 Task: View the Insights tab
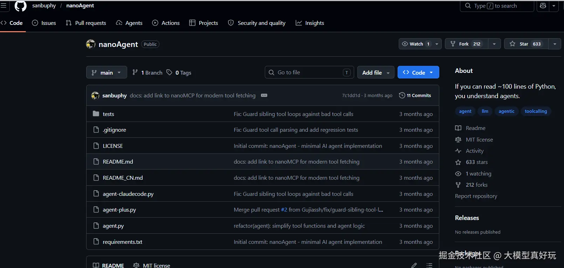pos(310,23)
